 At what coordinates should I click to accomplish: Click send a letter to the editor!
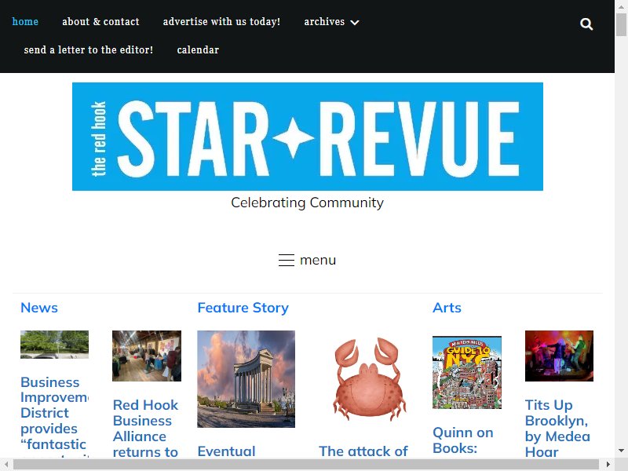(89, 49)
